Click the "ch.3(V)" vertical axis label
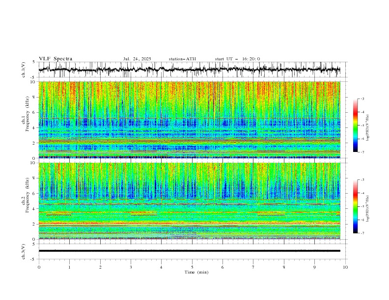This screenshot has width=389, height=300. pyautogui.click(x=24, y=251)
